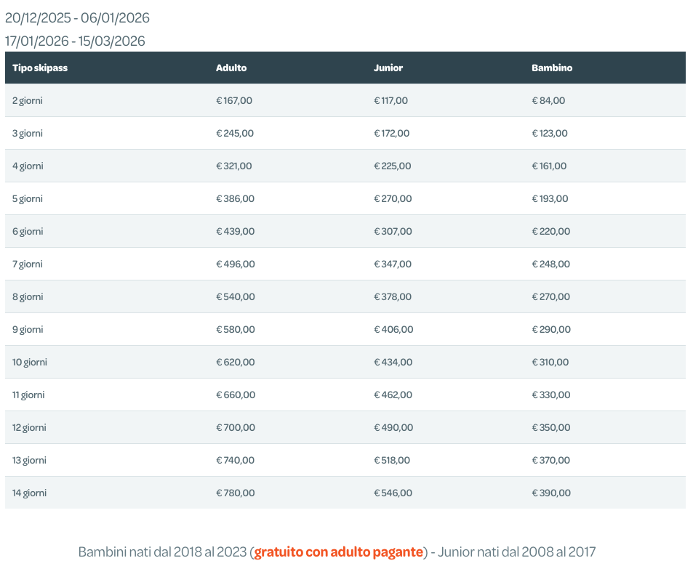This screenshot has width=693, height=582.
Task: Select junior price € 490,00
Action: [x=393, y=427]
